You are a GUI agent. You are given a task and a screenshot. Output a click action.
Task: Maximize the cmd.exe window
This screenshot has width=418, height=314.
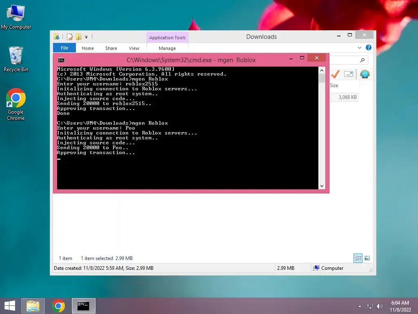pyautogui.click(x=302, y=58)
